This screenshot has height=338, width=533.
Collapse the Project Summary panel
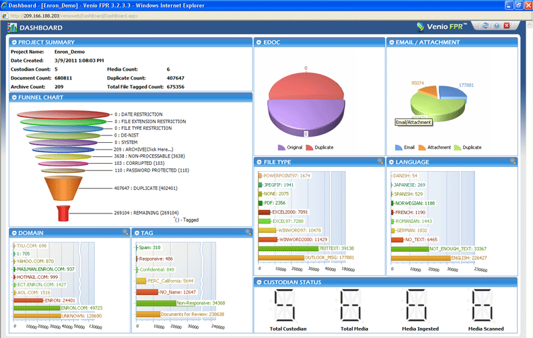tap(14, 42)
